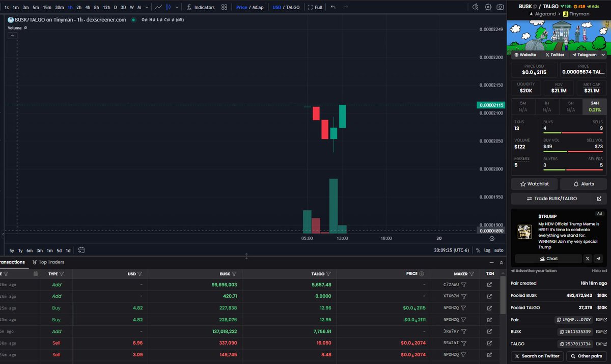Open transaction link for XTX6ZM row
Image resolution: width=611 pixels, height=364 pixels.
490,296
